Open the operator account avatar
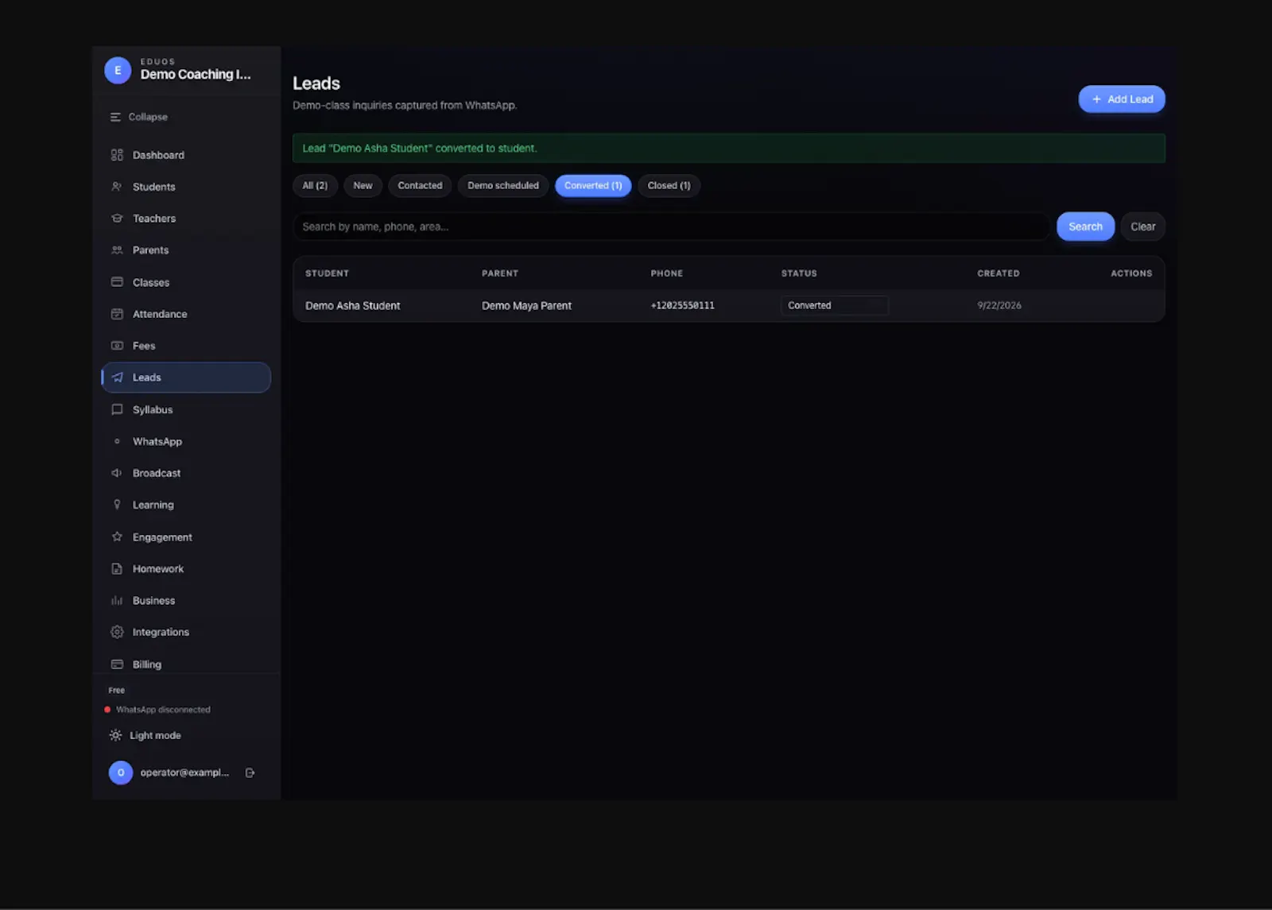This screenshot has height=910, width=1272. pyautogui.click(x=121, y=773)
